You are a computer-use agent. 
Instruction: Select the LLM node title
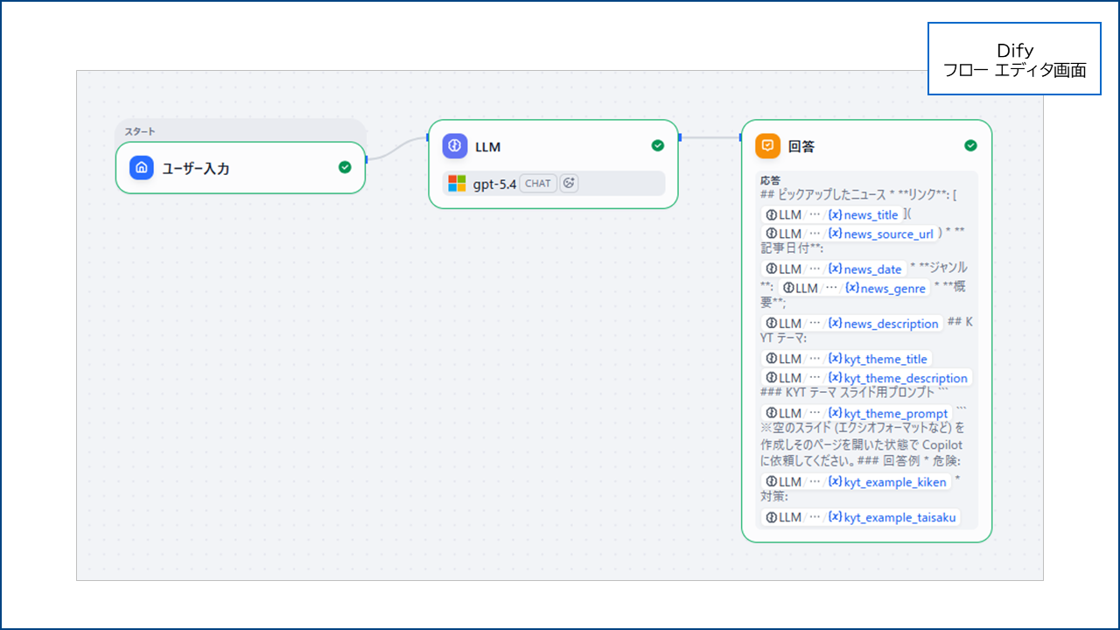pyautogui.click(x=487, y=147)
